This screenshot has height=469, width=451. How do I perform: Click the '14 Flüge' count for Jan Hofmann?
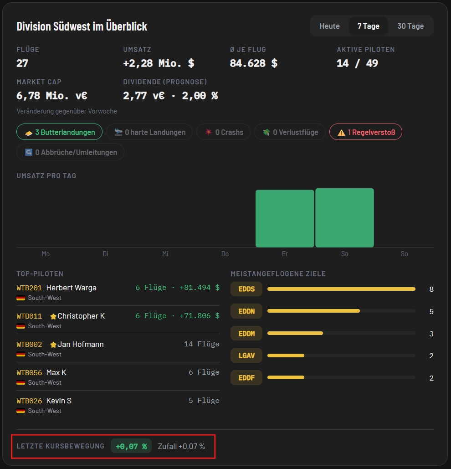pyautogui.click(x=202, y=344)
